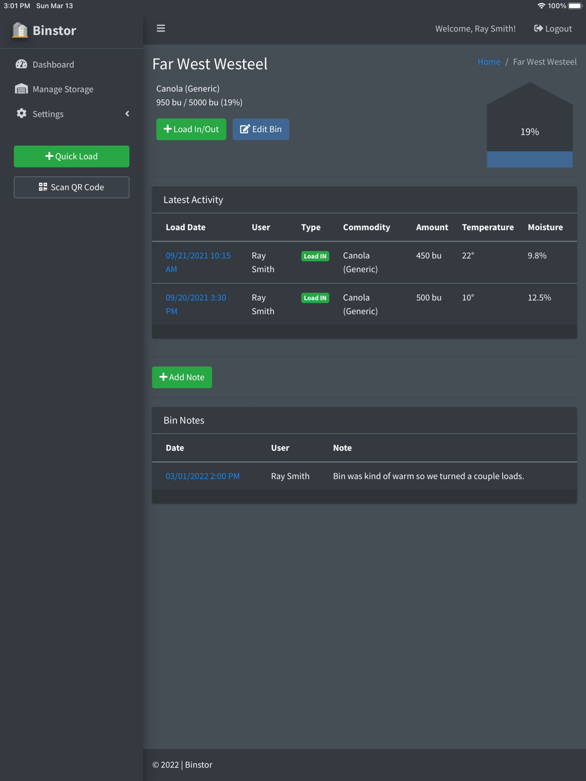The height and width of the screenshot is (781, 586).
Task: Click the Logout arrow icon
Action: pos(538,28)
